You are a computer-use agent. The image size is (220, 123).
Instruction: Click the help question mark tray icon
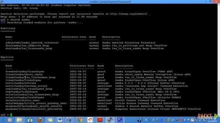pyautogui.click(x=140, y=120)
